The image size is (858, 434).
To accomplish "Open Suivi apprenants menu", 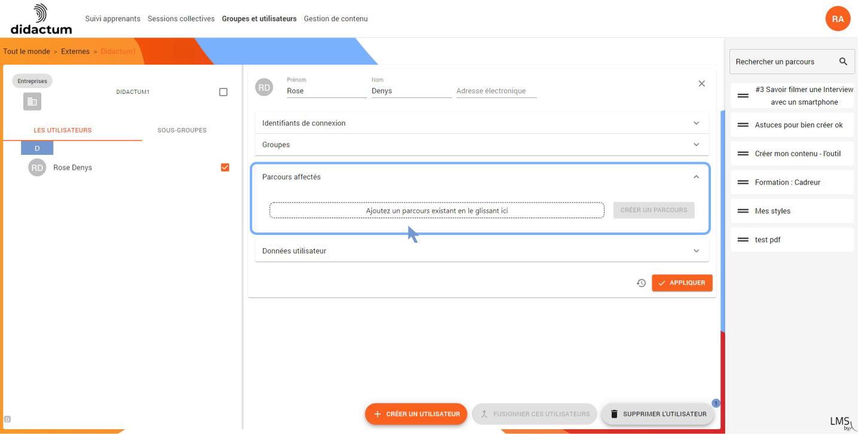I will coord(112,19).
